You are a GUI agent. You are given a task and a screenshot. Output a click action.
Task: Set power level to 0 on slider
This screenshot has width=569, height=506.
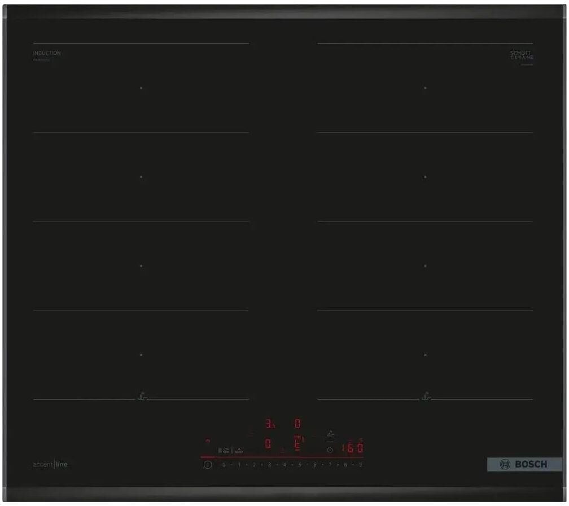click(224, 465)
